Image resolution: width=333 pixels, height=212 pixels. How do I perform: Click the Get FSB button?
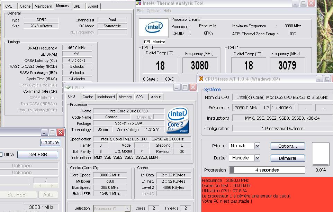point(38,155)
